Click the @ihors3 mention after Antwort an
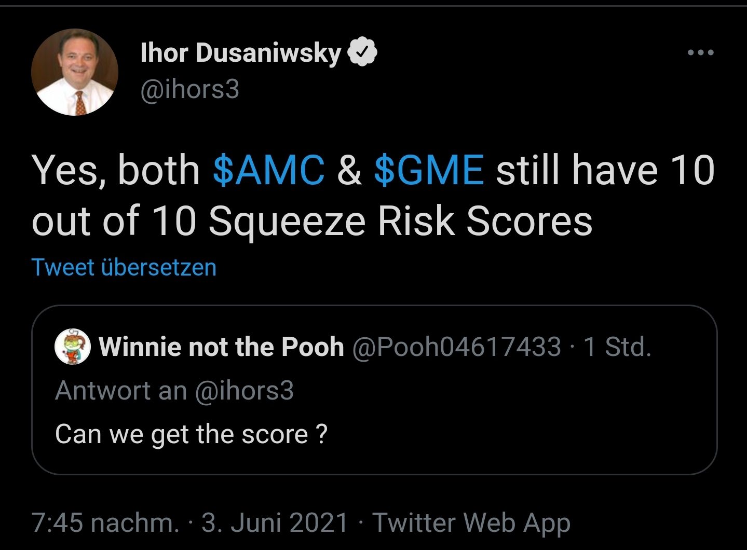 (x=244, y=391)
